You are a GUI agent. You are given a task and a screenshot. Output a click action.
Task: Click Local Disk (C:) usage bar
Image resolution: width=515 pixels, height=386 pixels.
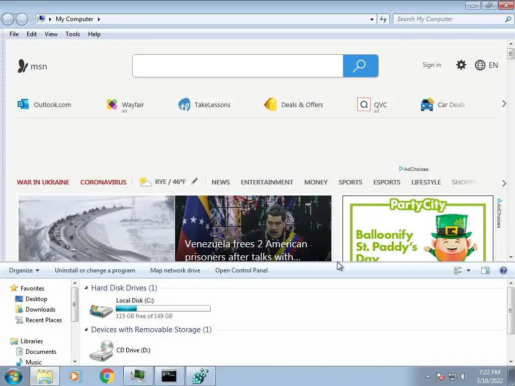click(163, 309)
